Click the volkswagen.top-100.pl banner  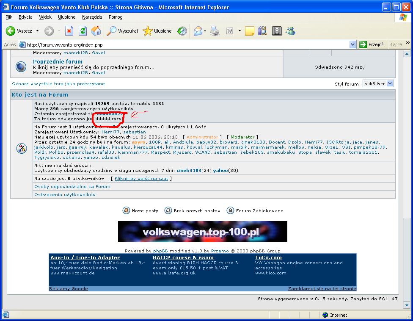click(x=203, y=232)
